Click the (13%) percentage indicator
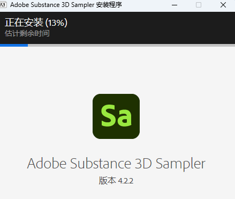This screenshot has height=199, width=235. [56, 23]
